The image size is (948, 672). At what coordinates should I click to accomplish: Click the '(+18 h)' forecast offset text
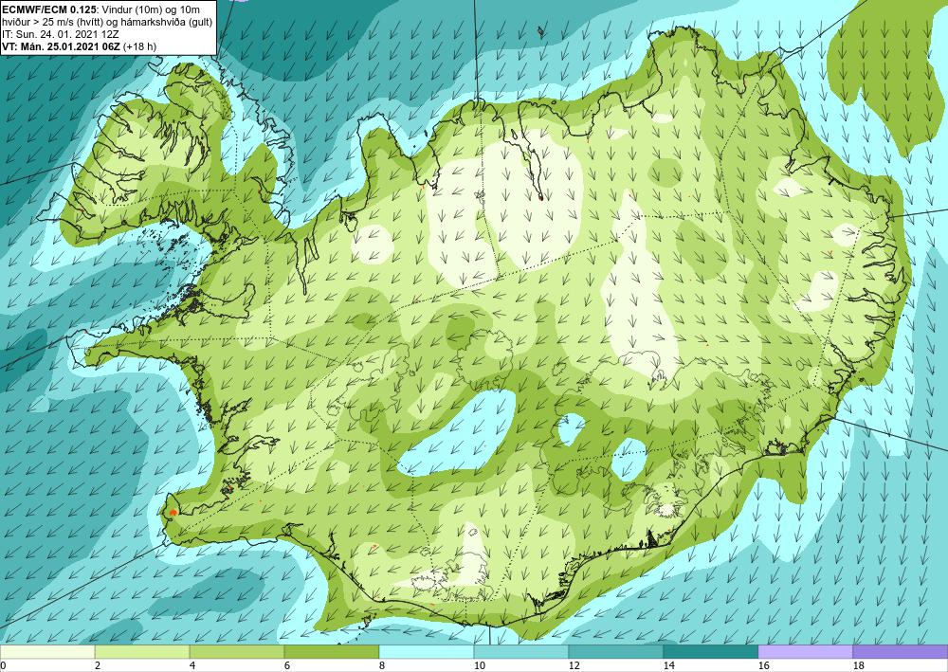(139, 45)
